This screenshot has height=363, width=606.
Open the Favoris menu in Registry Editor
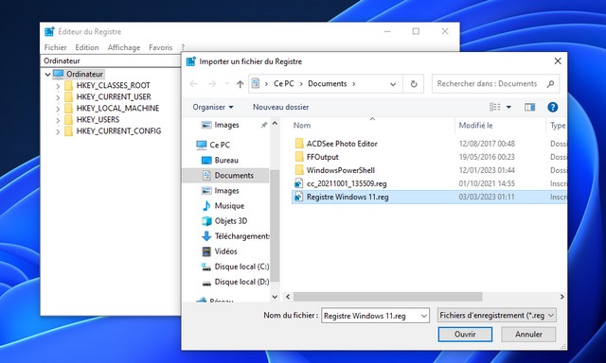point(160,47)
